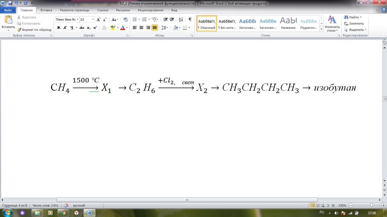387x217 pixels.
Task: Toggle bold formatting
Action: click(x=59, y=28)
